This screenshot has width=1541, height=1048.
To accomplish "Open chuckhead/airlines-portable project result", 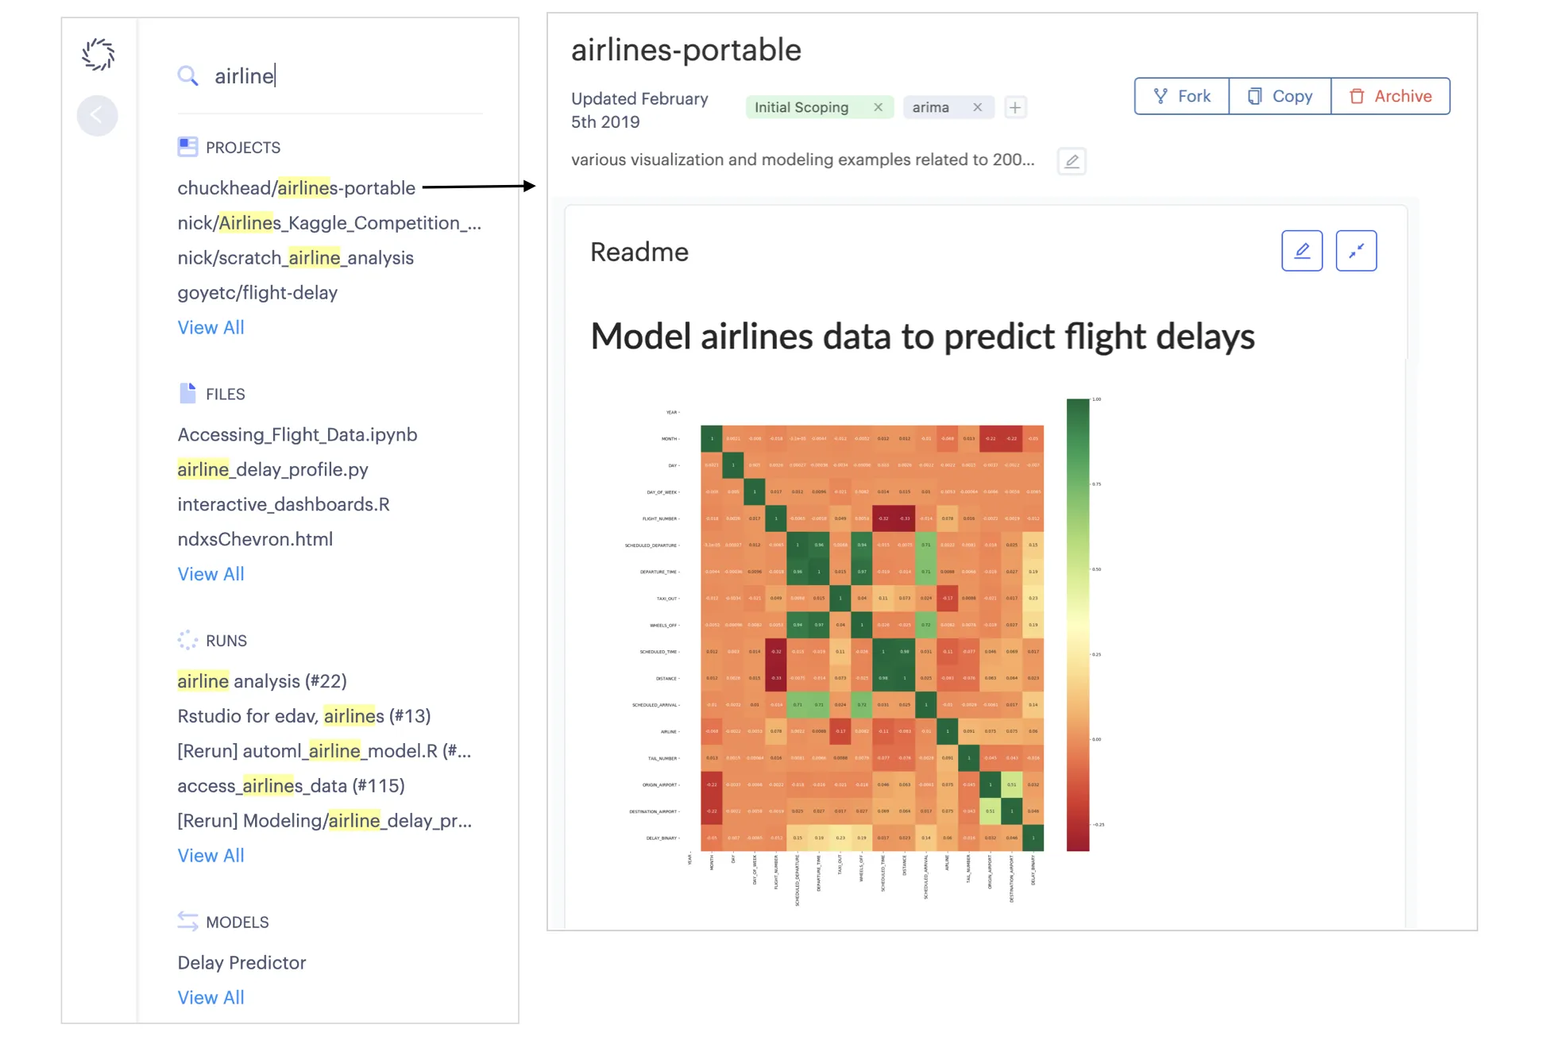I will (296, 188).
